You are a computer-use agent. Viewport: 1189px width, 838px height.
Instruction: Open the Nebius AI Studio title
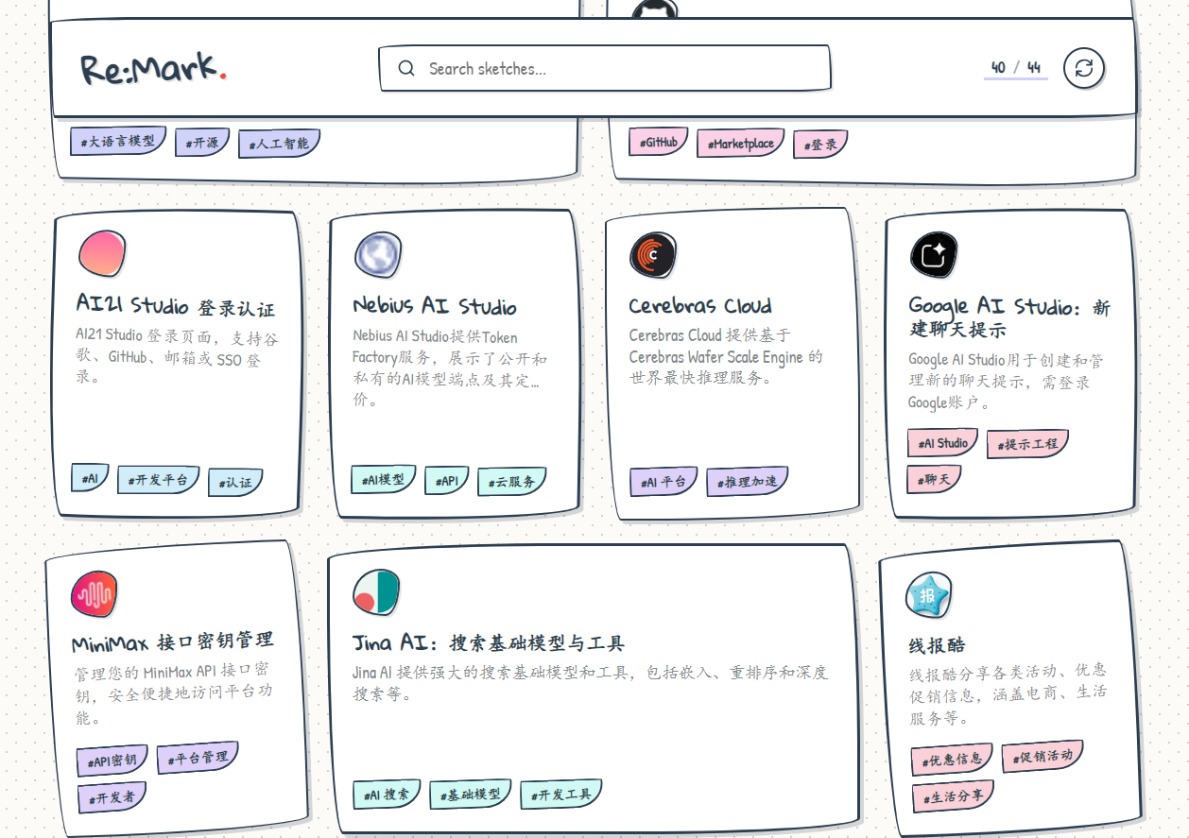pyautogui.click(x=435, y=306)
